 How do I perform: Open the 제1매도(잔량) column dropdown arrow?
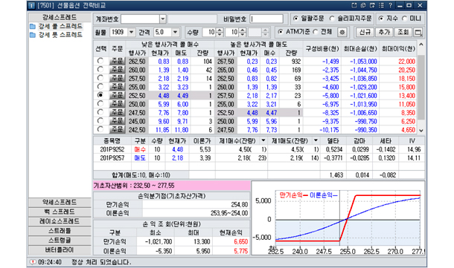(x=316, y=140)
